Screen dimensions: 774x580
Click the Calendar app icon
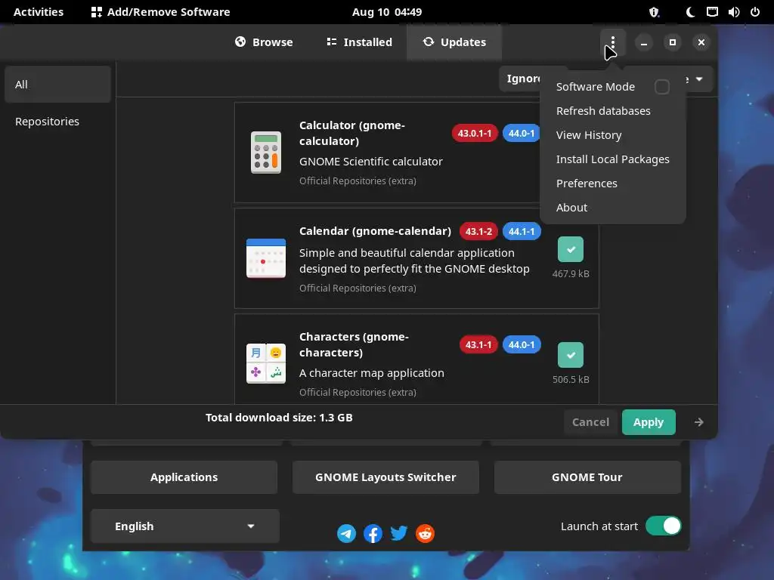click(266, 258)
